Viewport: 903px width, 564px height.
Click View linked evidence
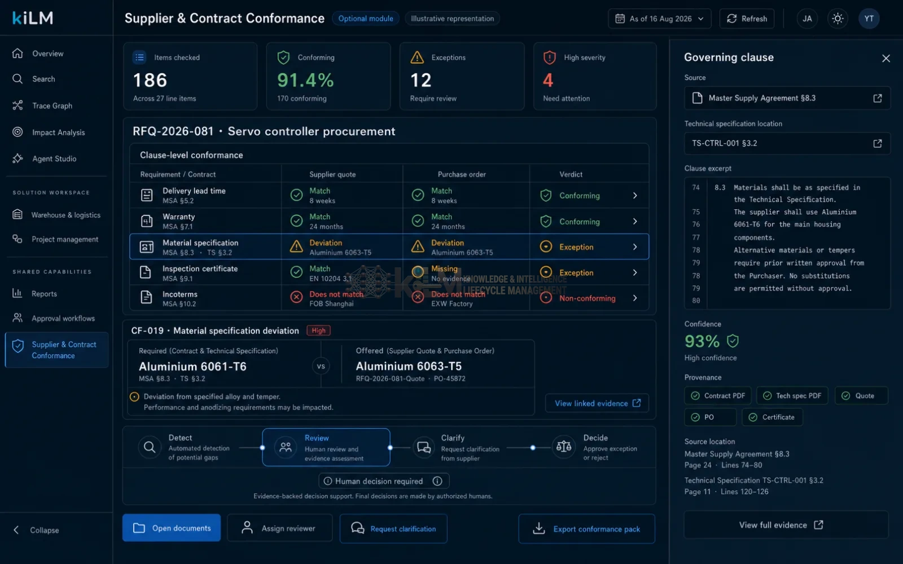(597, 403)
